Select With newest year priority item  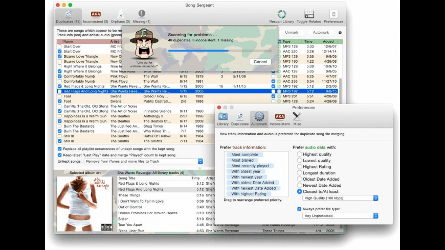click(x=247, y=177)
